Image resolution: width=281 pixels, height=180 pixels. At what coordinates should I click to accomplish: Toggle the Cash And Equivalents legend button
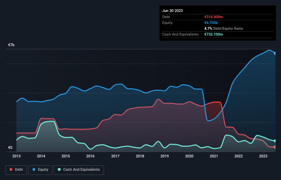79,170
